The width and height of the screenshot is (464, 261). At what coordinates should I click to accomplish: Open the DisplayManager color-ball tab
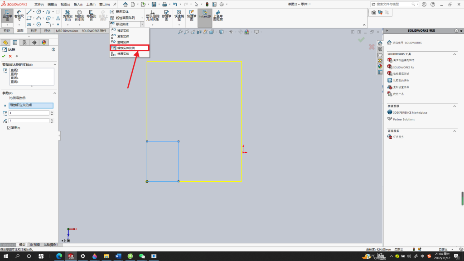point(44,43)
